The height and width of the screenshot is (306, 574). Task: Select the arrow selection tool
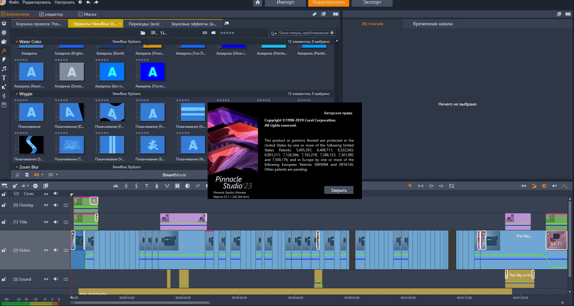[x=410, y=186]
